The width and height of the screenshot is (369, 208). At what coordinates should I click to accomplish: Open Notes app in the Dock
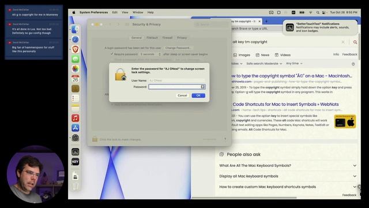(76, 108)
